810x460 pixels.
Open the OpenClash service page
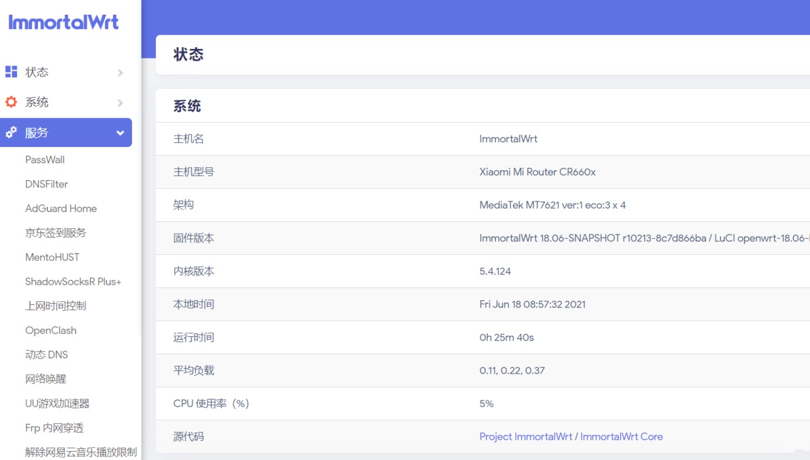tap(50, 330)
